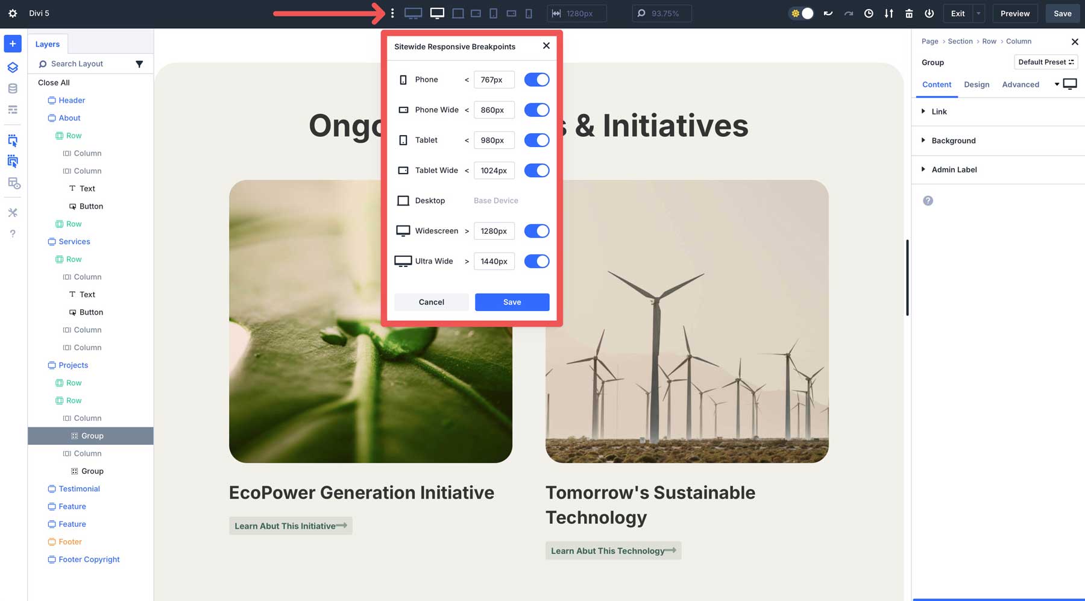The width and height of the screenshot is (1085, 601).
Task: Select the Projects section in Layers
Action: tap(74, 365)
